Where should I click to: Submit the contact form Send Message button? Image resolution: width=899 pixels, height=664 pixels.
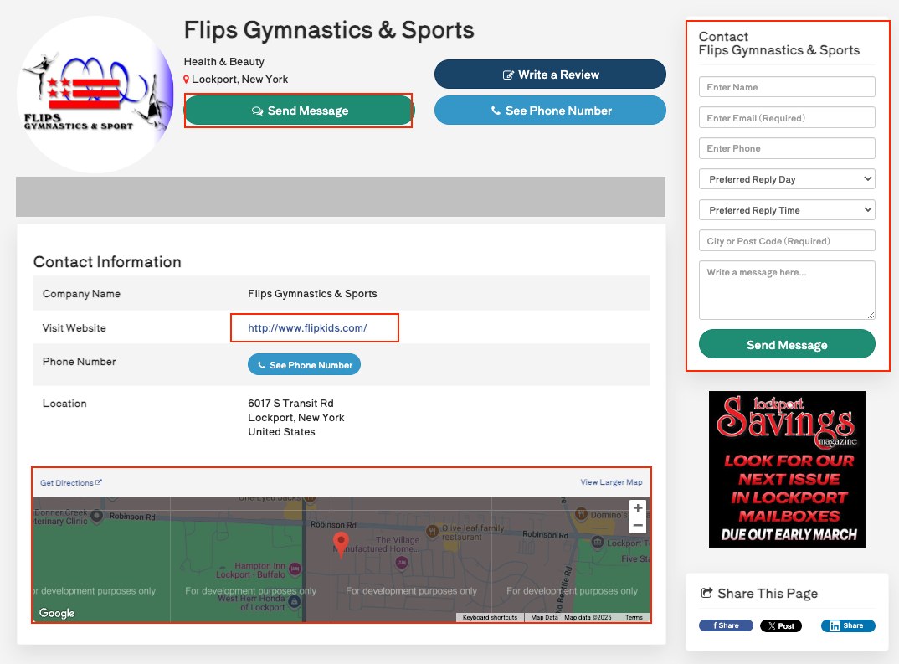tap(787, 344)
